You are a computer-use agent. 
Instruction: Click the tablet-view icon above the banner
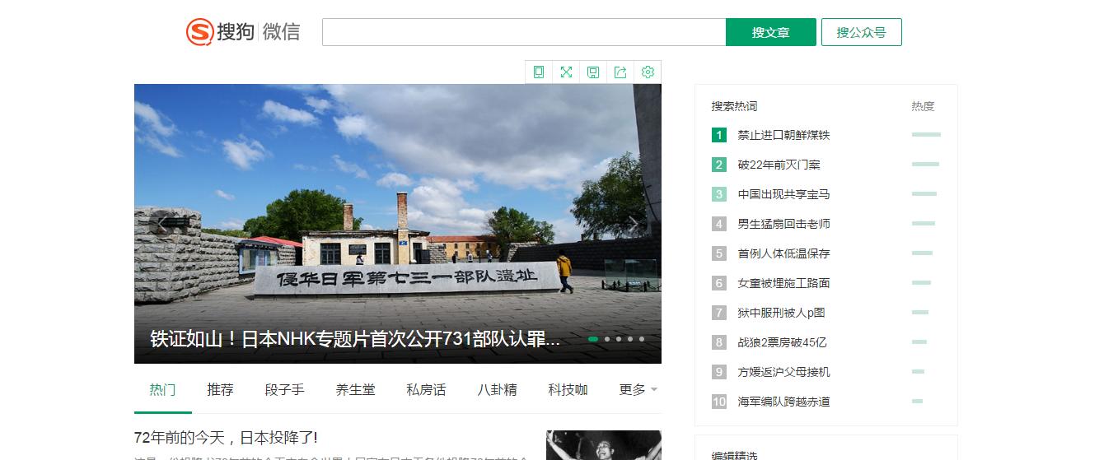[x=539, y=72]
